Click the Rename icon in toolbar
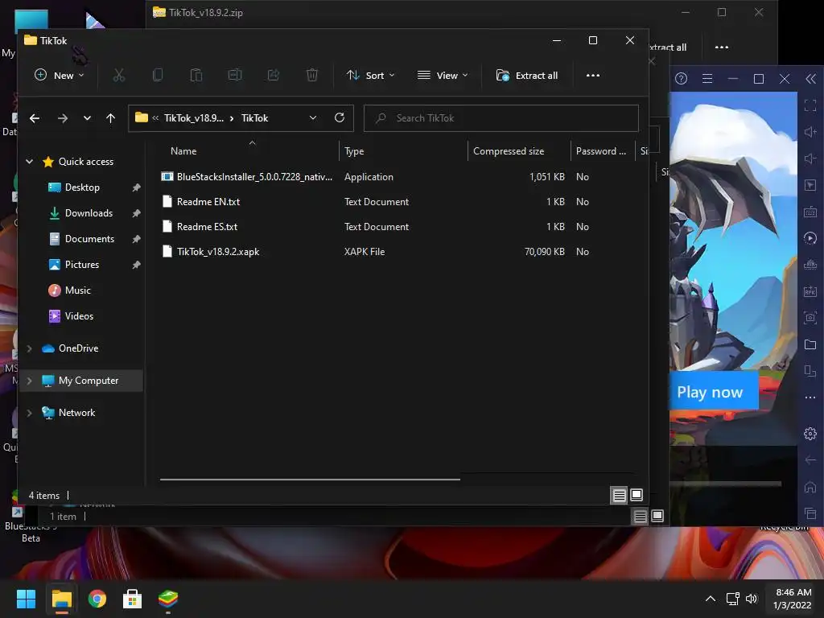824x618 pixels. point(235,75)
